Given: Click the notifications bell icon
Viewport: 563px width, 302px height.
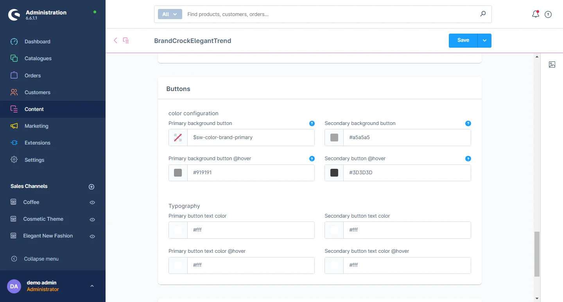Looking at the screenshot, I should click(x=535, y=14).
